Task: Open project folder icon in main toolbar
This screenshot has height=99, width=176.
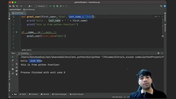Action: 10,6
